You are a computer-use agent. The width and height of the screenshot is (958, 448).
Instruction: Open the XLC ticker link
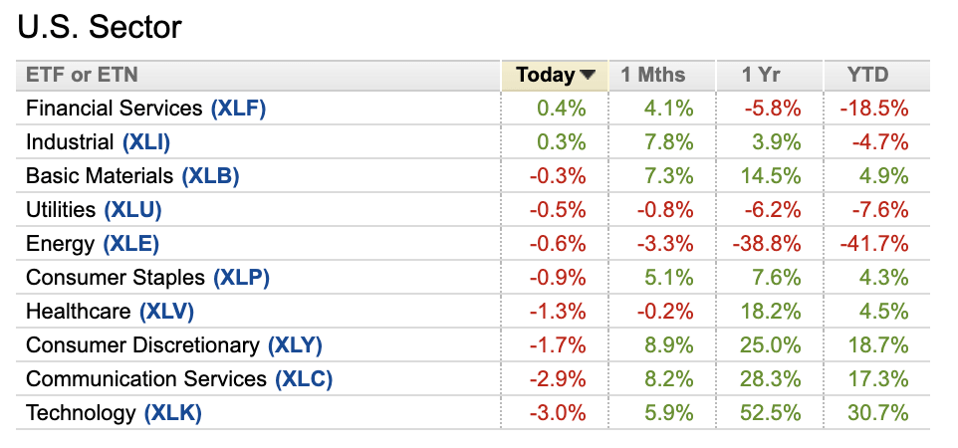(303, 379)
